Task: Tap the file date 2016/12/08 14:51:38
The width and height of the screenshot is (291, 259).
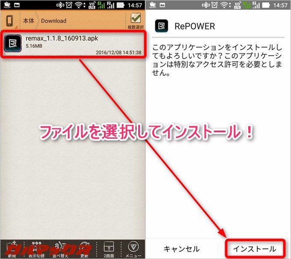Action: (x=119, y=53)
